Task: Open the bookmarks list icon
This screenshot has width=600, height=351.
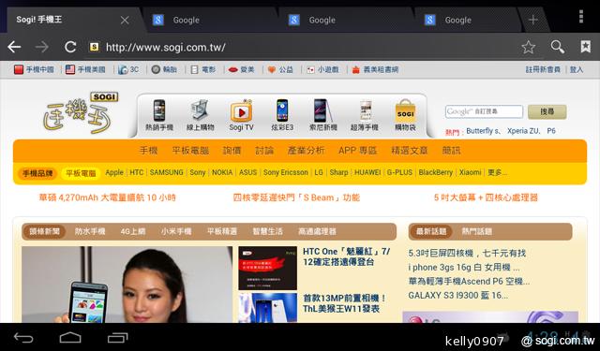Action: [585, 47]
